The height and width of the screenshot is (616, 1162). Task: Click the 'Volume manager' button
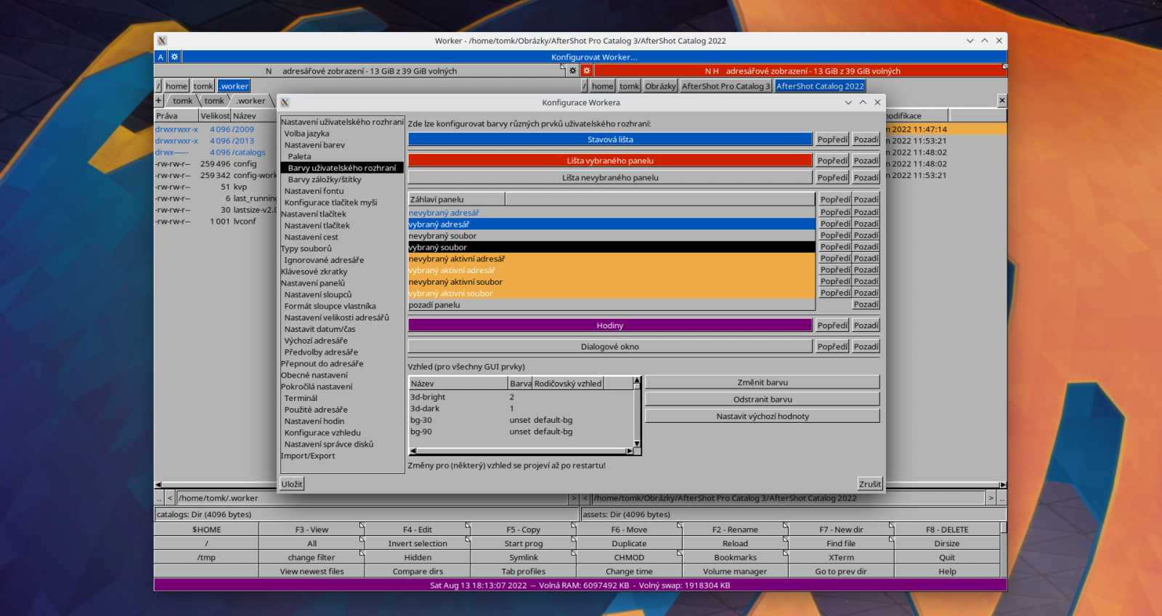[735, 571]
